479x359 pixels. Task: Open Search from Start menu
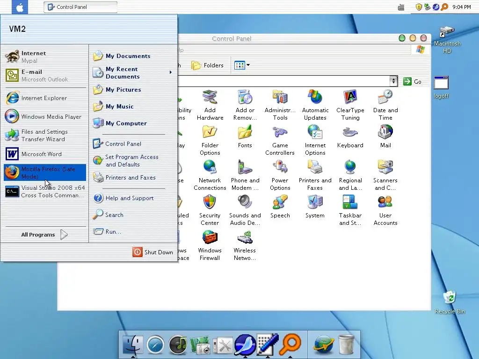pos(132,215)
